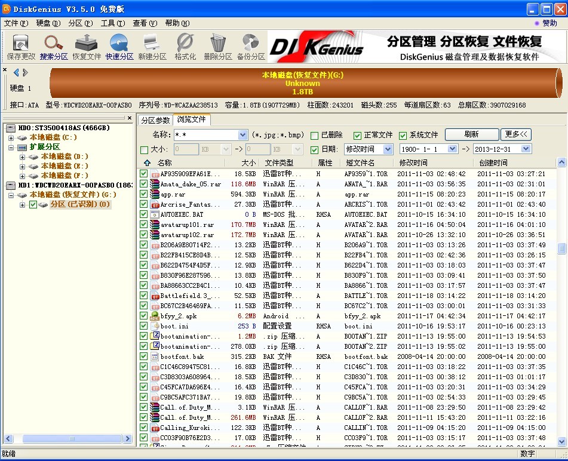Open the 帮助(H) menu
Viewport: 568px width, 461px height.
tap(177, 23)
